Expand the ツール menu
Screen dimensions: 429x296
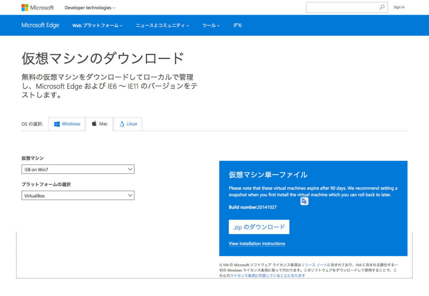(211, 26)
